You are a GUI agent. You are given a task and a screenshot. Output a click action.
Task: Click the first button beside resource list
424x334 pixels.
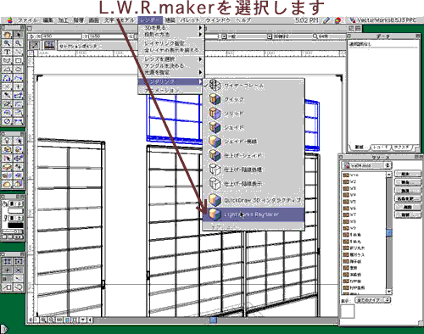click(x=407, y=174)
